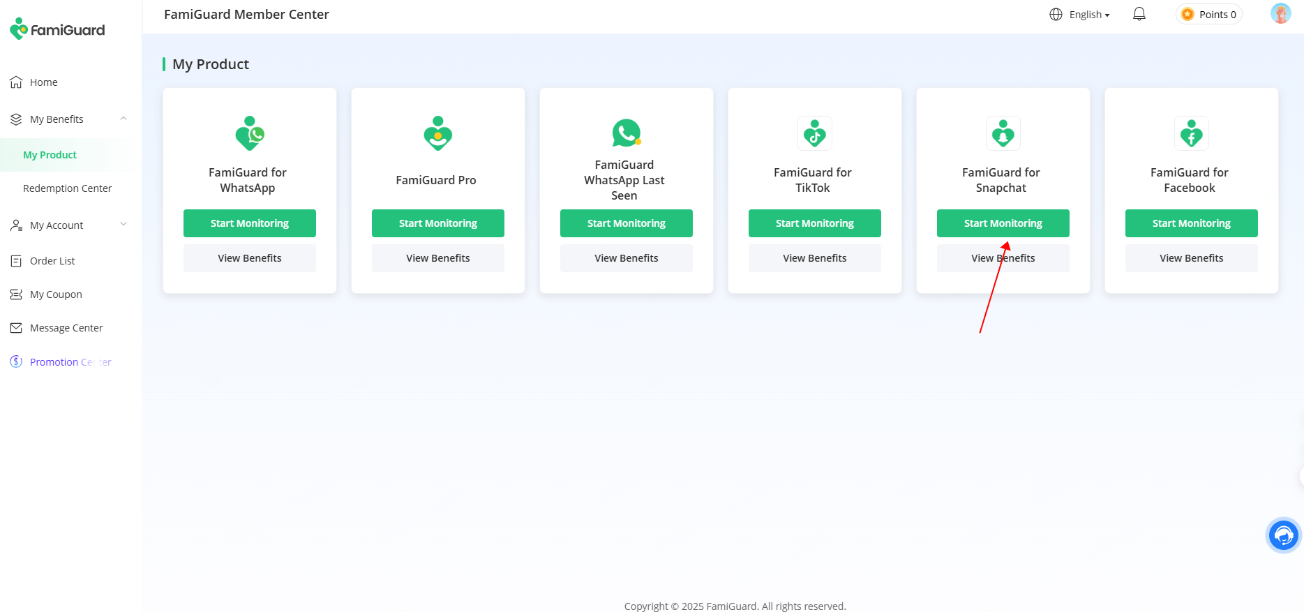This screenshot has width=1304, height=612.
Task: Click the FamiGuard for Snapchat product icon
Action: coord(1003,133)
